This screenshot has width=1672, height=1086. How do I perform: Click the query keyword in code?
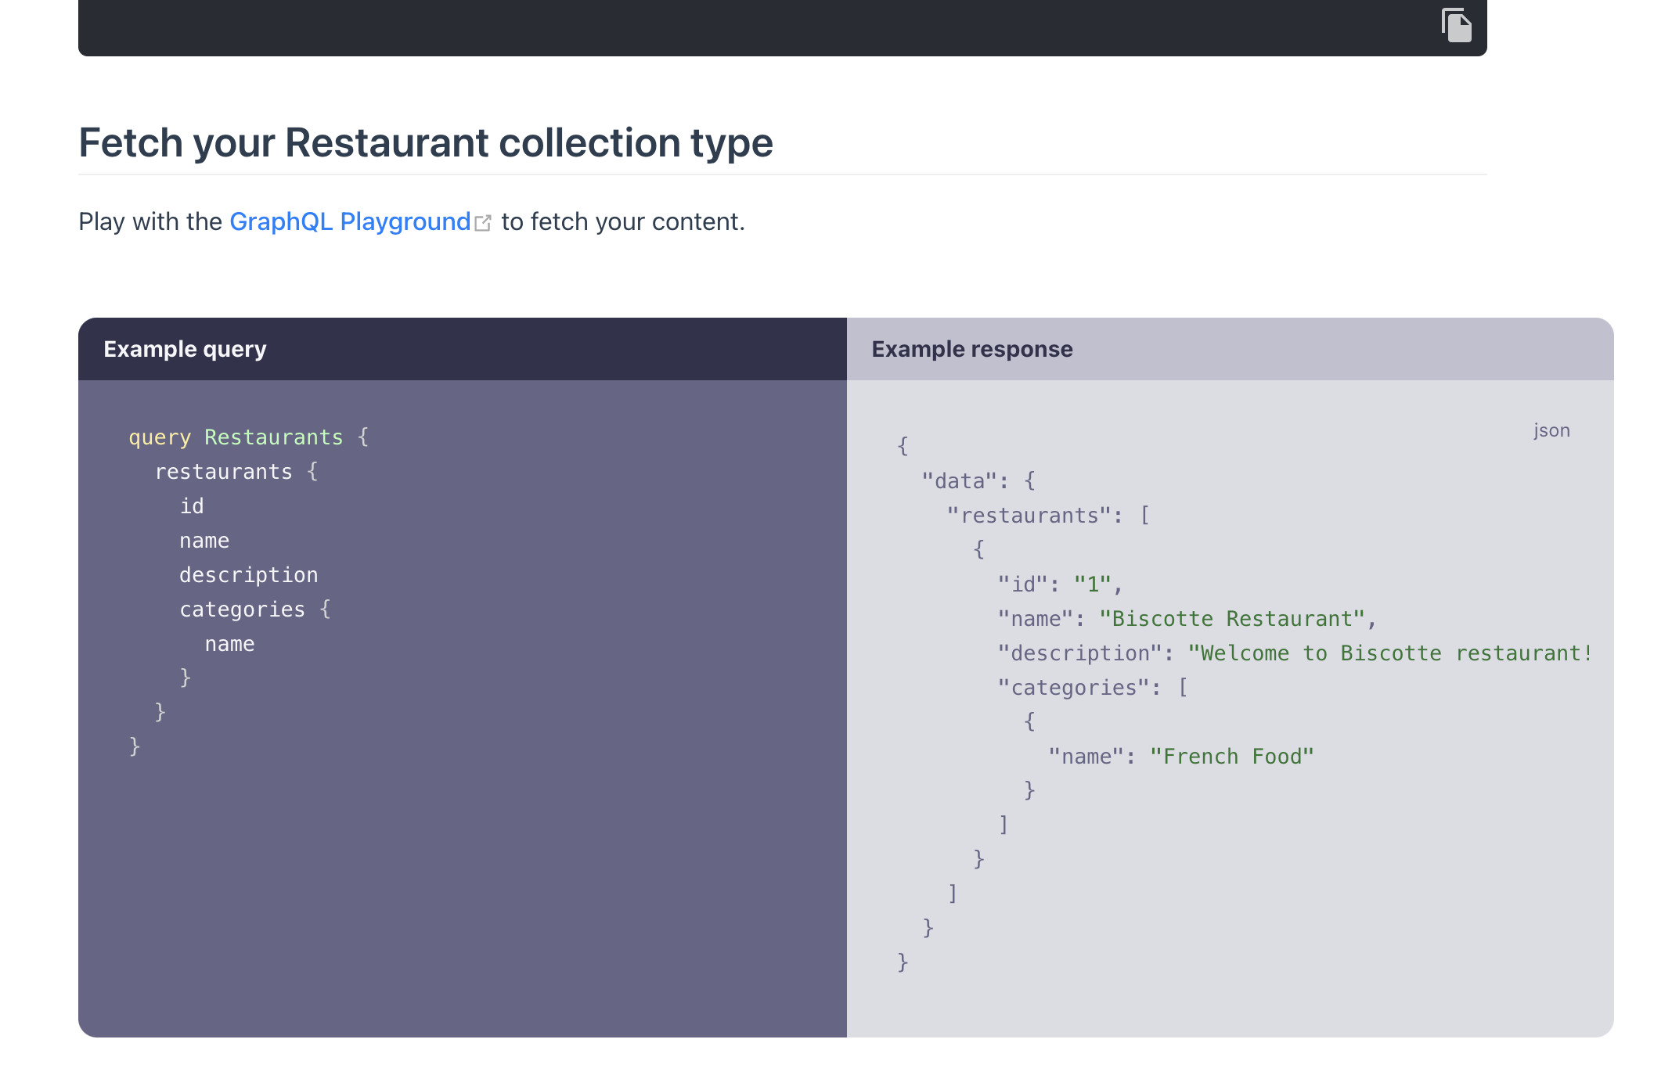pos(160,437)
